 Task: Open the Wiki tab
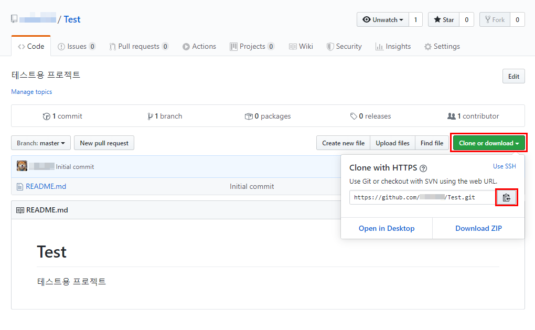[x=301, y=46]
